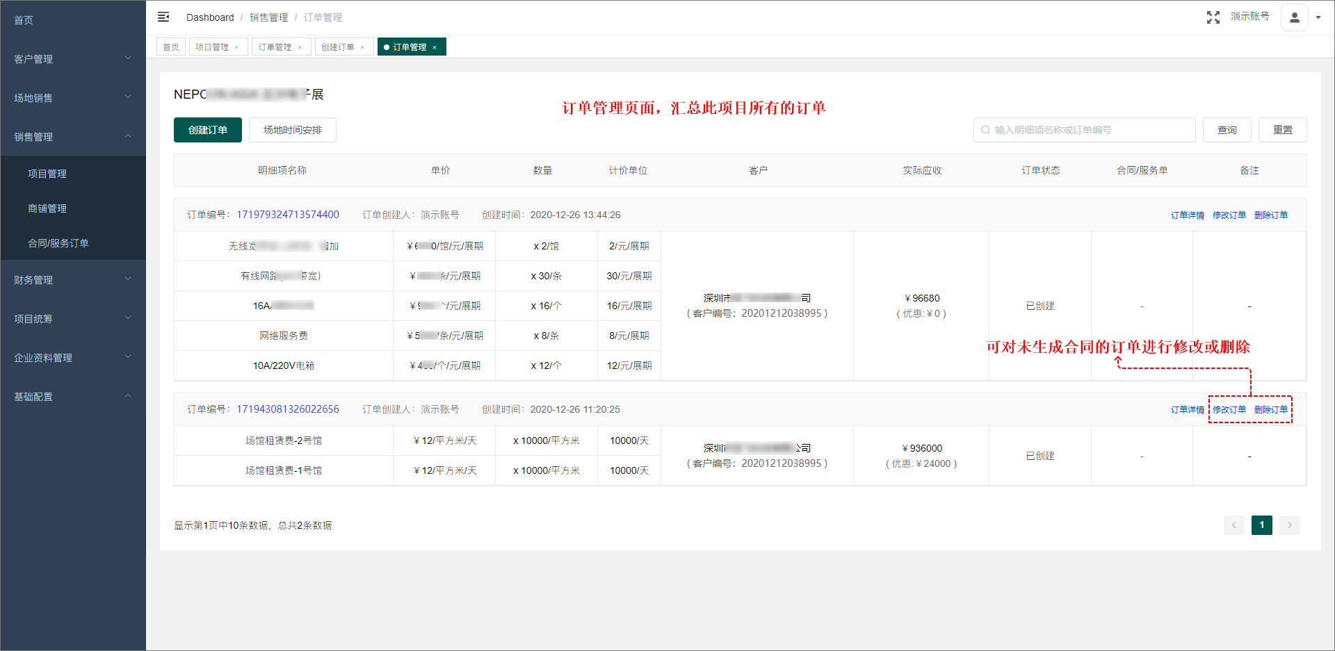Screen dimensions: 1335x651
Task: Click 删除订单 for order 171943081326022656
Action: click(x=1271, y=410)
